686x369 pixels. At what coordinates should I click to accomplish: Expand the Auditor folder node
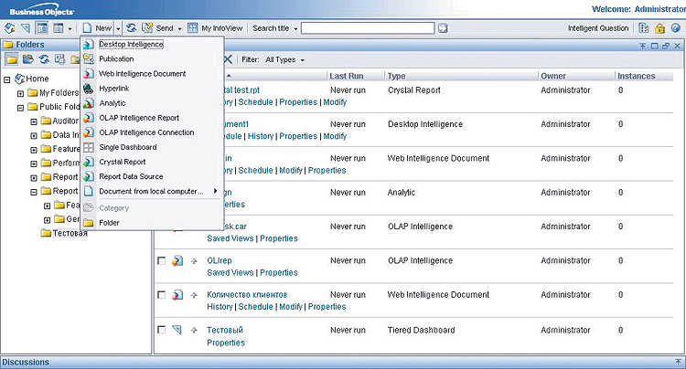pos(34,121)
